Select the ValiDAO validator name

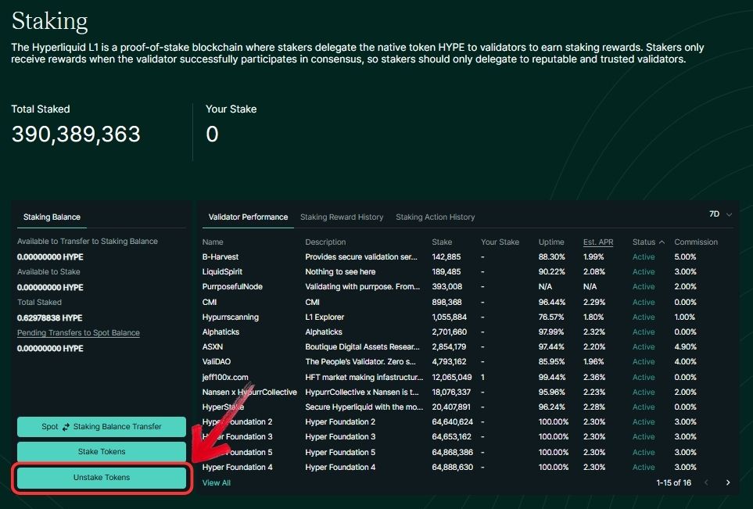click(216, 361)
